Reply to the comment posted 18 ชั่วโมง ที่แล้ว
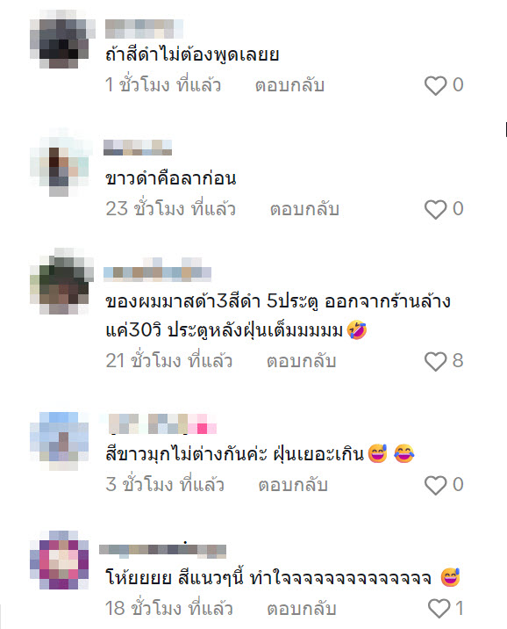This screenshot has width=507, height=629. point(301,609)
